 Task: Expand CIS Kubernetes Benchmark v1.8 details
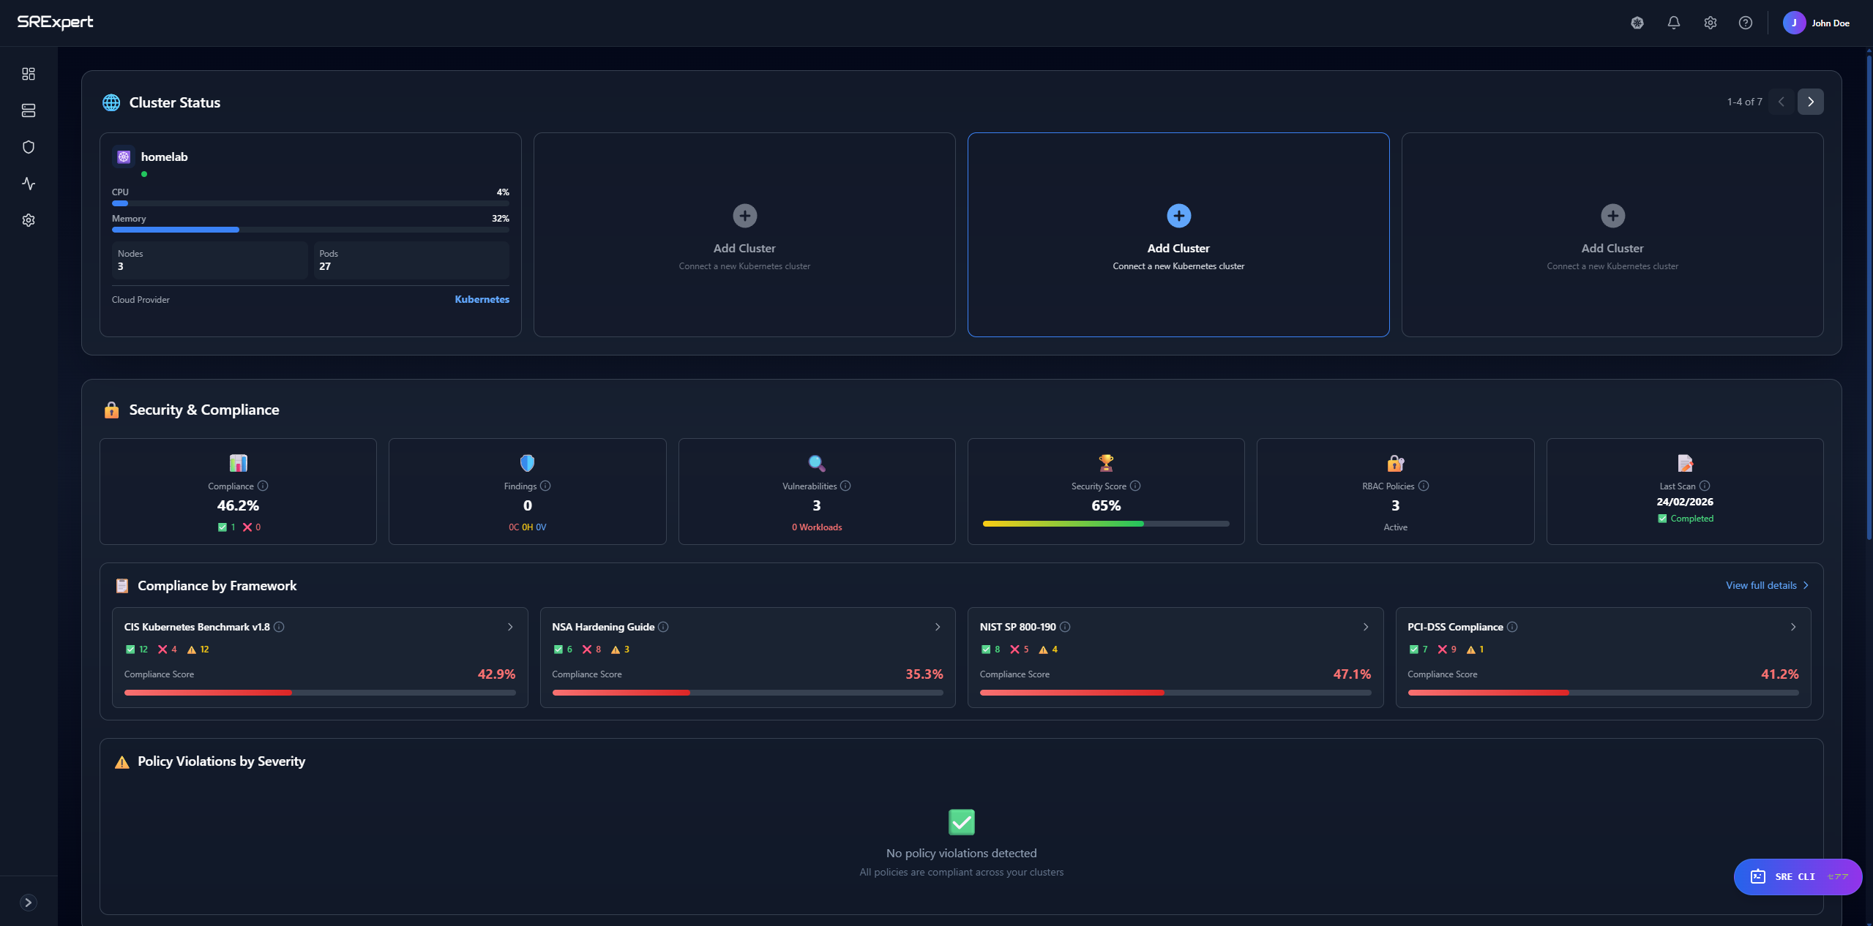tap(509, 627)
